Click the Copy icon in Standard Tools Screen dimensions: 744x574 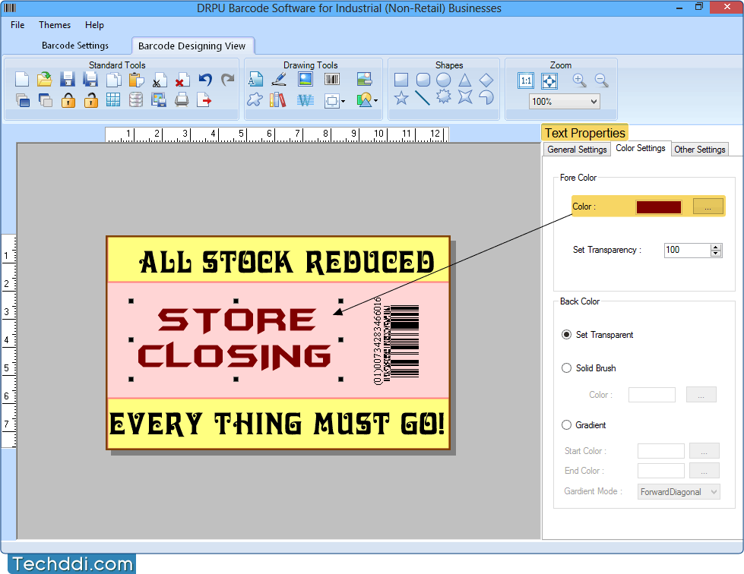(x=113, y=80)
